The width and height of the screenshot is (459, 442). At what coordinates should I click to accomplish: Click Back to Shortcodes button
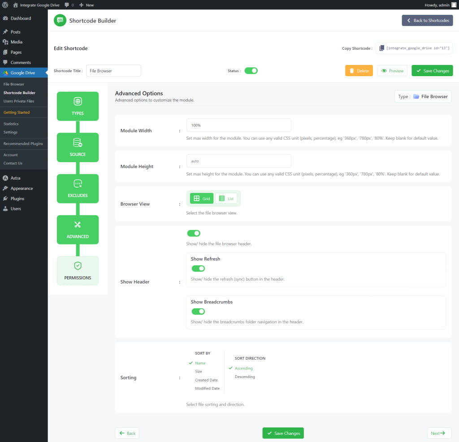pyautogui.click(x=427, y=21)
